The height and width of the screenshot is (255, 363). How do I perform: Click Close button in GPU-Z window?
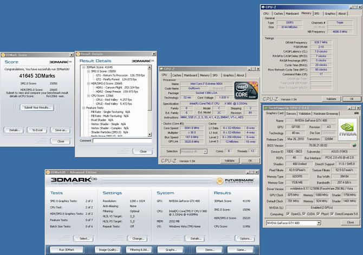350,222
